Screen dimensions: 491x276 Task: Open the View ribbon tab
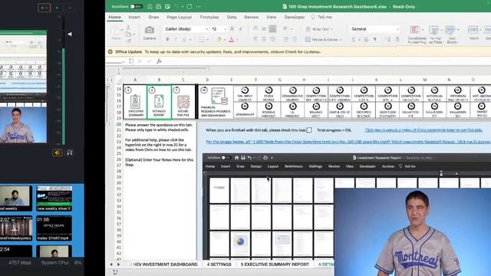(x=271, y=17)
